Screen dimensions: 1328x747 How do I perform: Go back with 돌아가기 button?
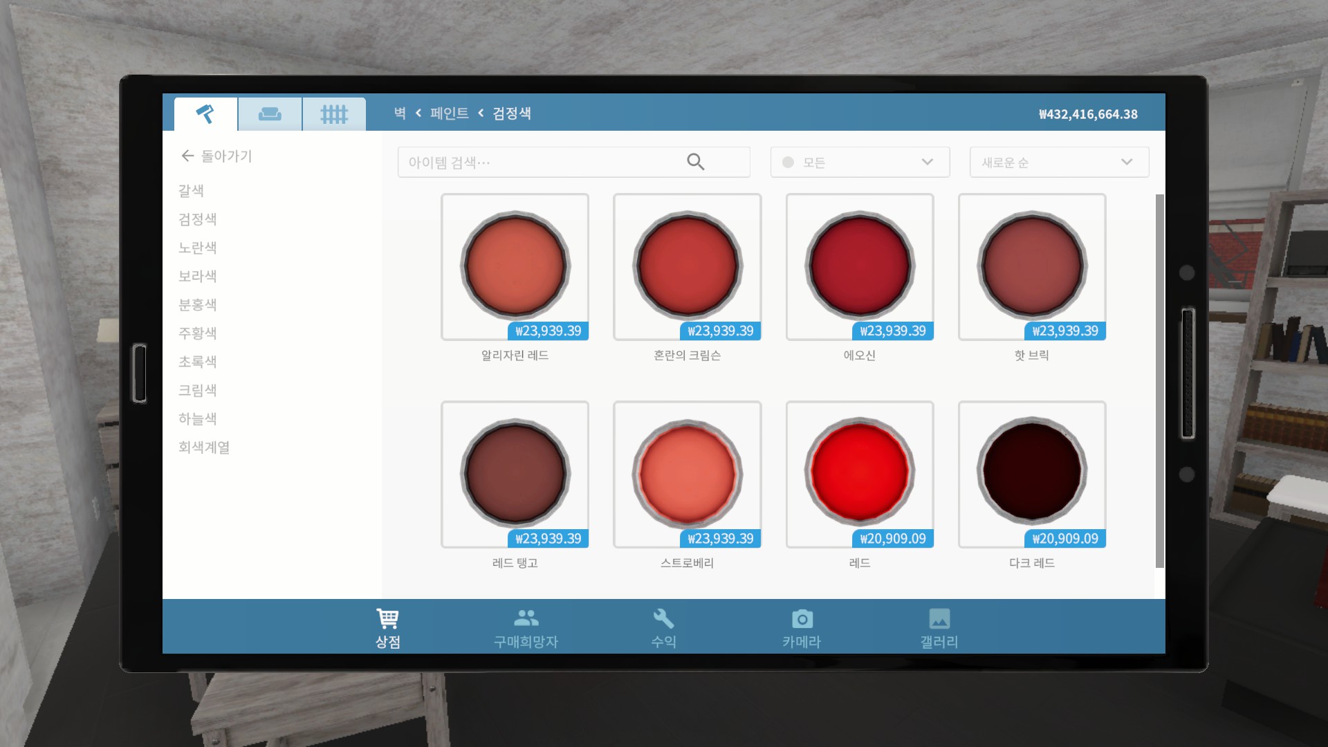216,156
